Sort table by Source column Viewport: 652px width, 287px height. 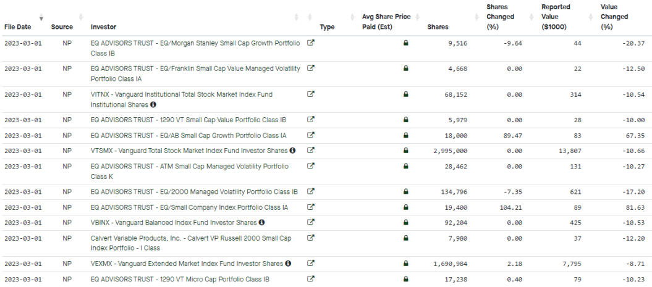click(81, 17)
